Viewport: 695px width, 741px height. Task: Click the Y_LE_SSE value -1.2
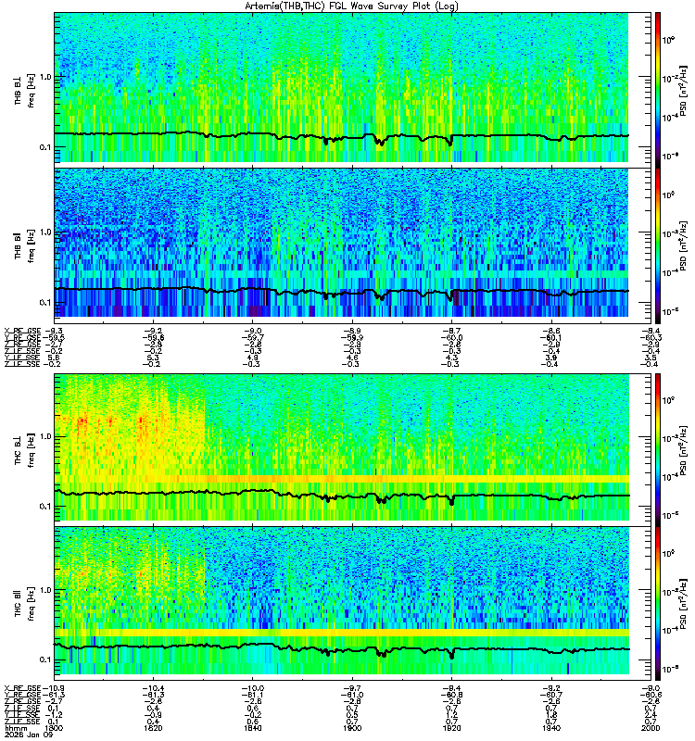coord(54,715)
